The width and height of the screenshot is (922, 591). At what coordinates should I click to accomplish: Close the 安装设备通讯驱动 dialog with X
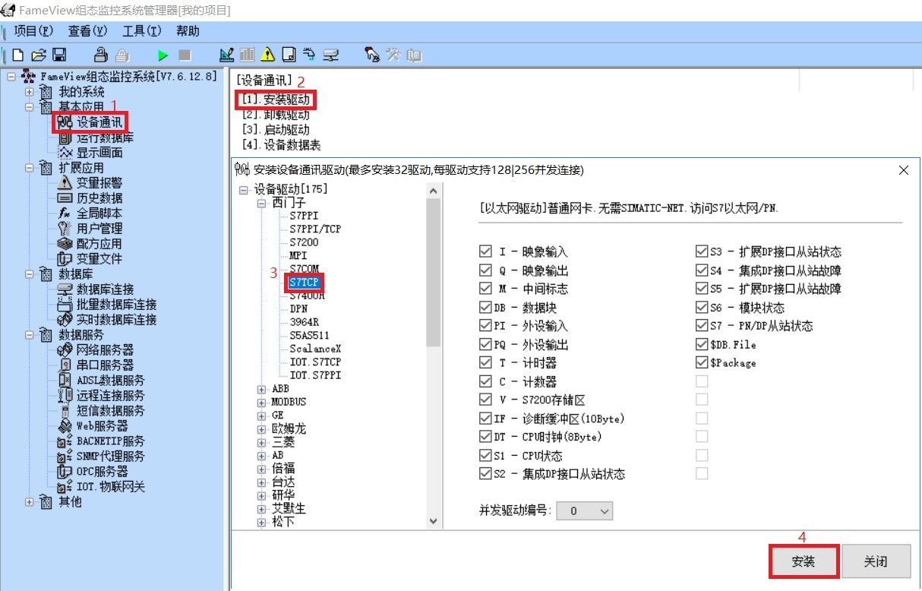tap(904, 170)
